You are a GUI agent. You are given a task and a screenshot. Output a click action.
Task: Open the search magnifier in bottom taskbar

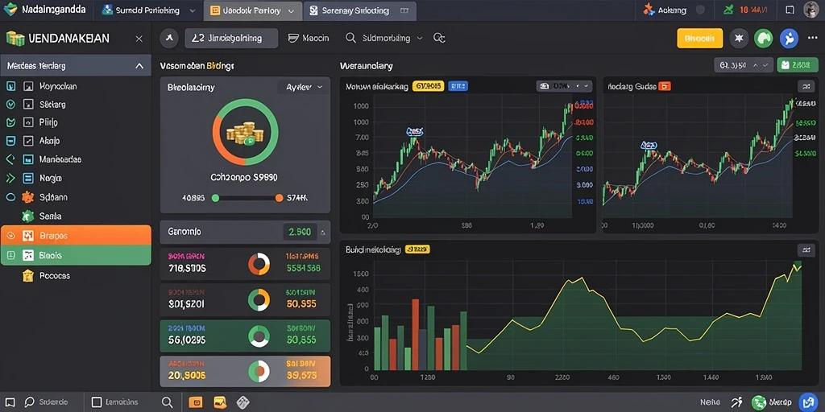[168, 402]
